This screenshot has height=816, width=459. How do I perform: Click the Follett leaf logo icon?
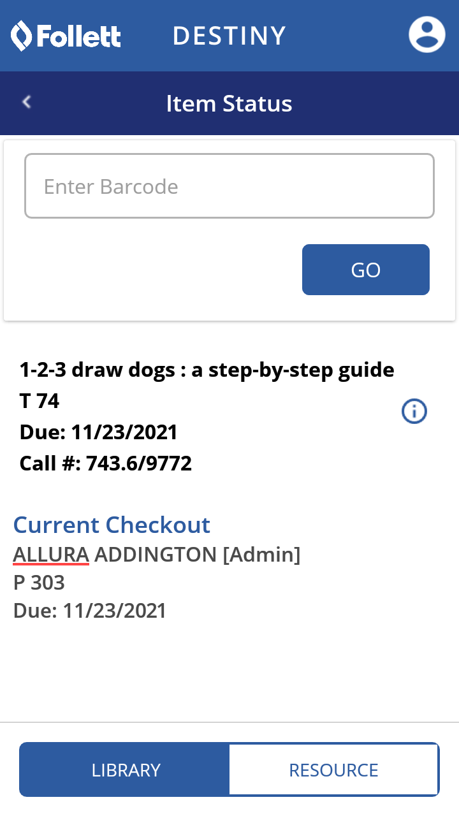21,36
